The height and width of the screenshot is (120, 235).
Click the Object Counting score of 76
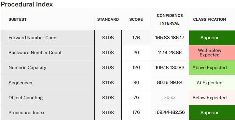point(136,98)
